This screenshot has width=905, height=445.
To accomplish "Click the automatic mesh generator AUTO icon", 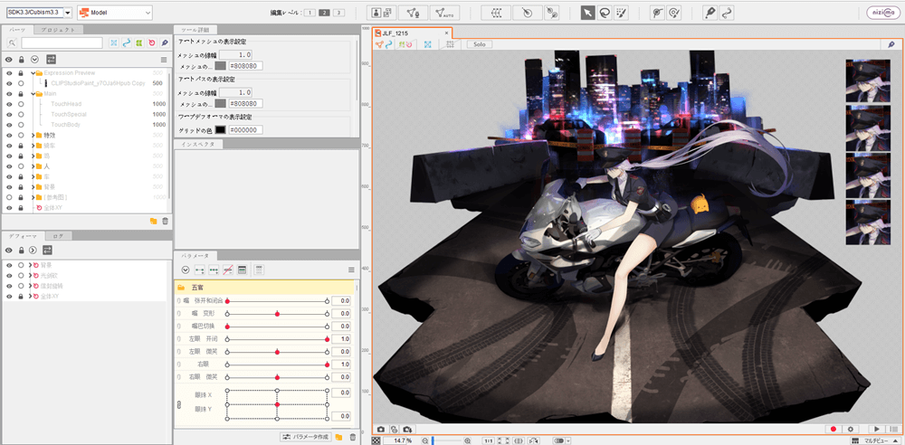I will coord(444,13).
